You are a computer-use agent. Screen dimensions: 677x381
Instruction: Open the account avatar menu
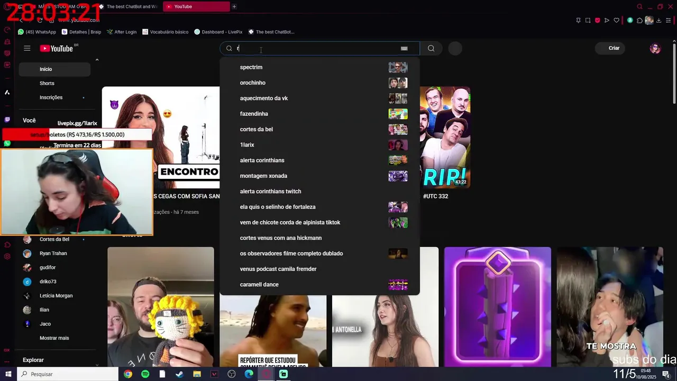click(655, 48)
